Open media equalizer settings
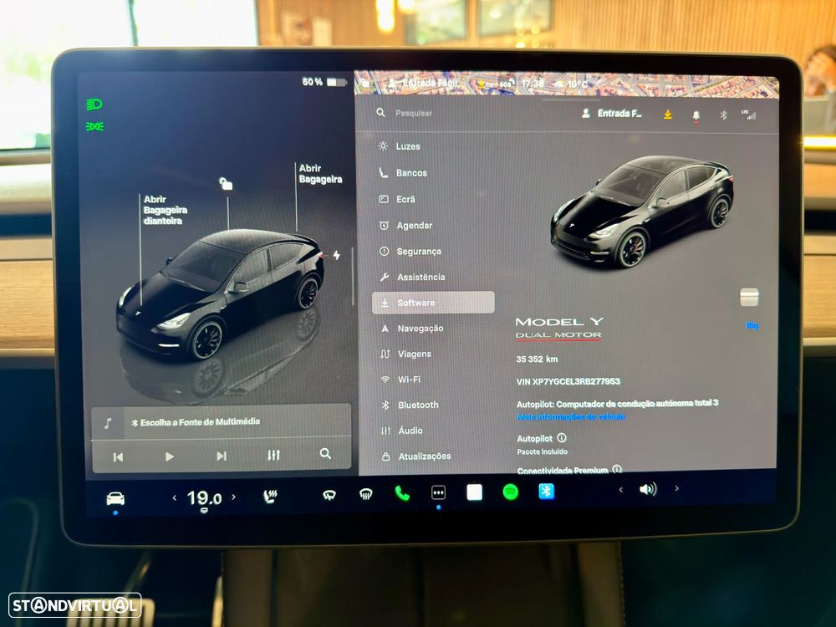Screen dimensions: 836x627 (x=273, y=455)
